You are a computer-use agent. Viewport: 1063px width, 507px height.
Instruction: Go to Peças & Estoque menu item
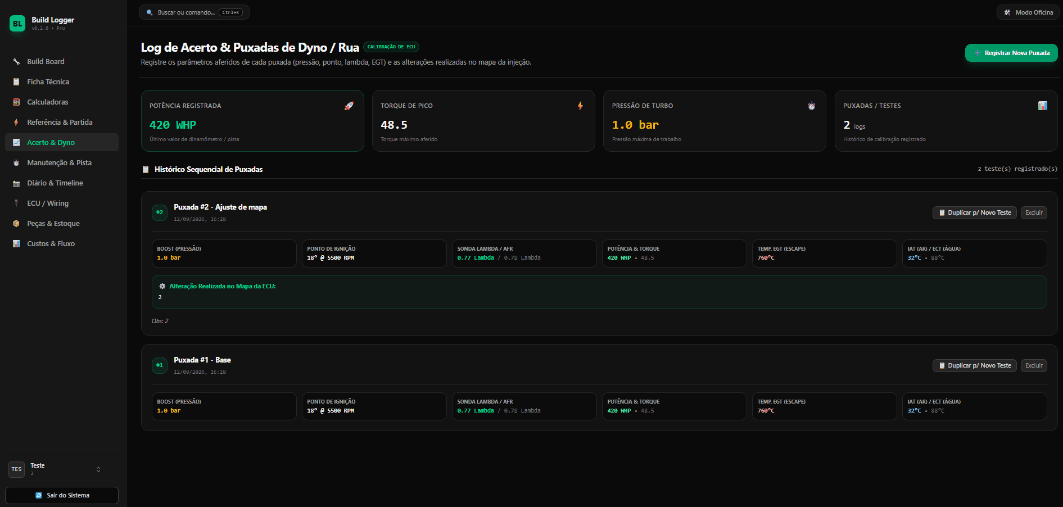click(62, 224)
